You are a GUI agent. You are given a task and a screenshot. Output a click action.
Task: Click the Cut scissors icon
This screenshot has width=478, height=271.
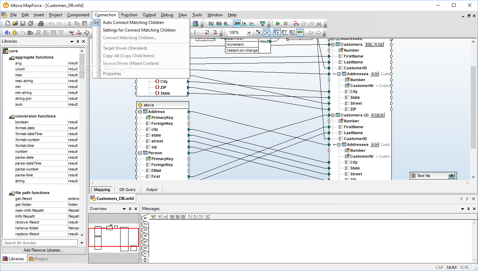point(69,24)
